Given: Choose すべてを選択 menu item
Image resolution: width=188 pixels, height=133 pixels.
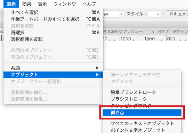Looking at the screenshot, I should tap(24, 12).
